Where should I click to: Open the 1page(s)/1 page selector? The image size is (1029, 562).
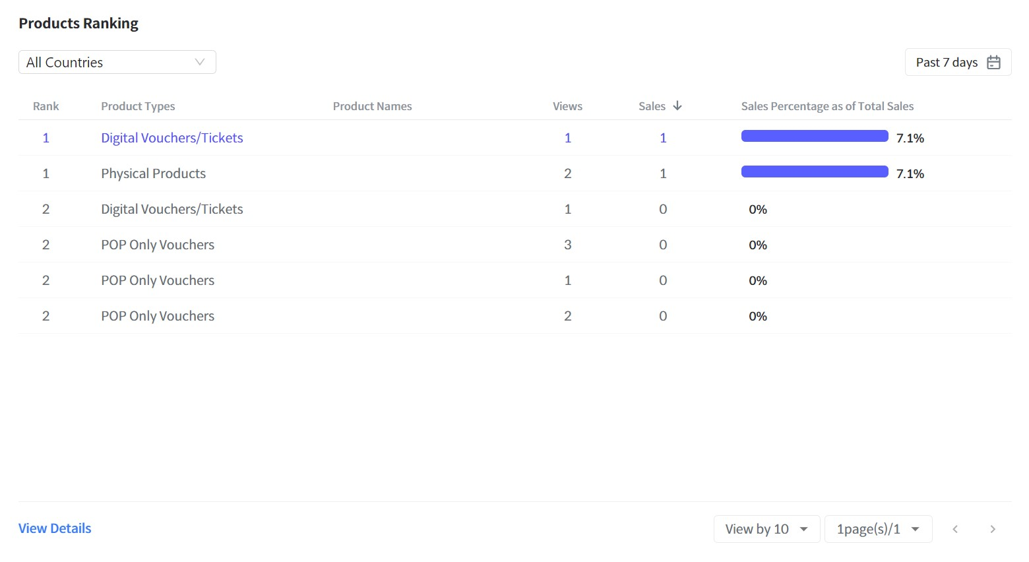(878, 529)
